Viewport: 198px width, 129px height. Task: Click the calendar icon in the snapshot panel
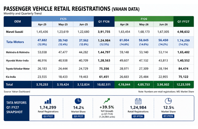(x=138, y=101)
